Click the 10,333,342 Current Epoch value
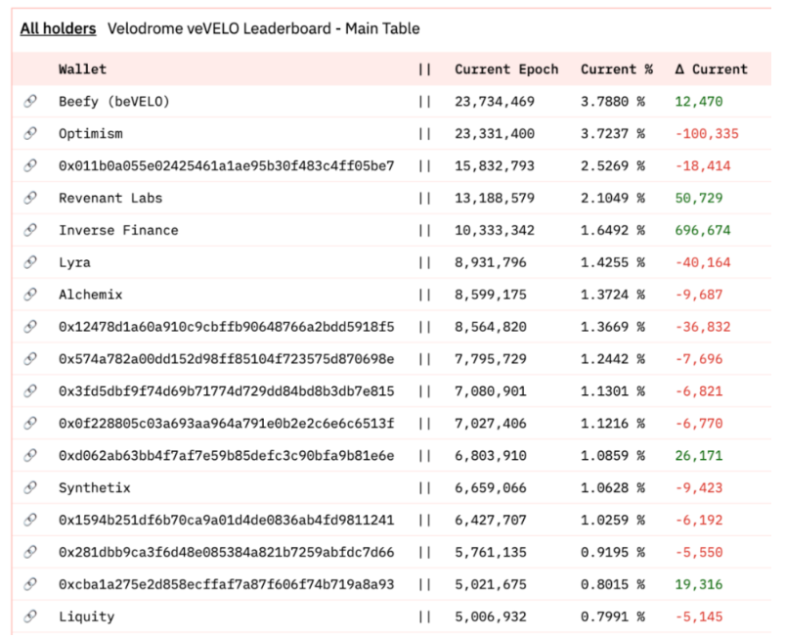This screenshot has width=786, height=639. (495, 230)
